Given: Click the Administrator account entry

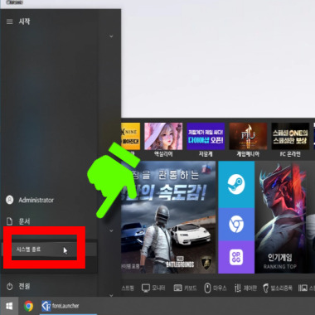Looking at the screenshot, I should click(30, 200).
